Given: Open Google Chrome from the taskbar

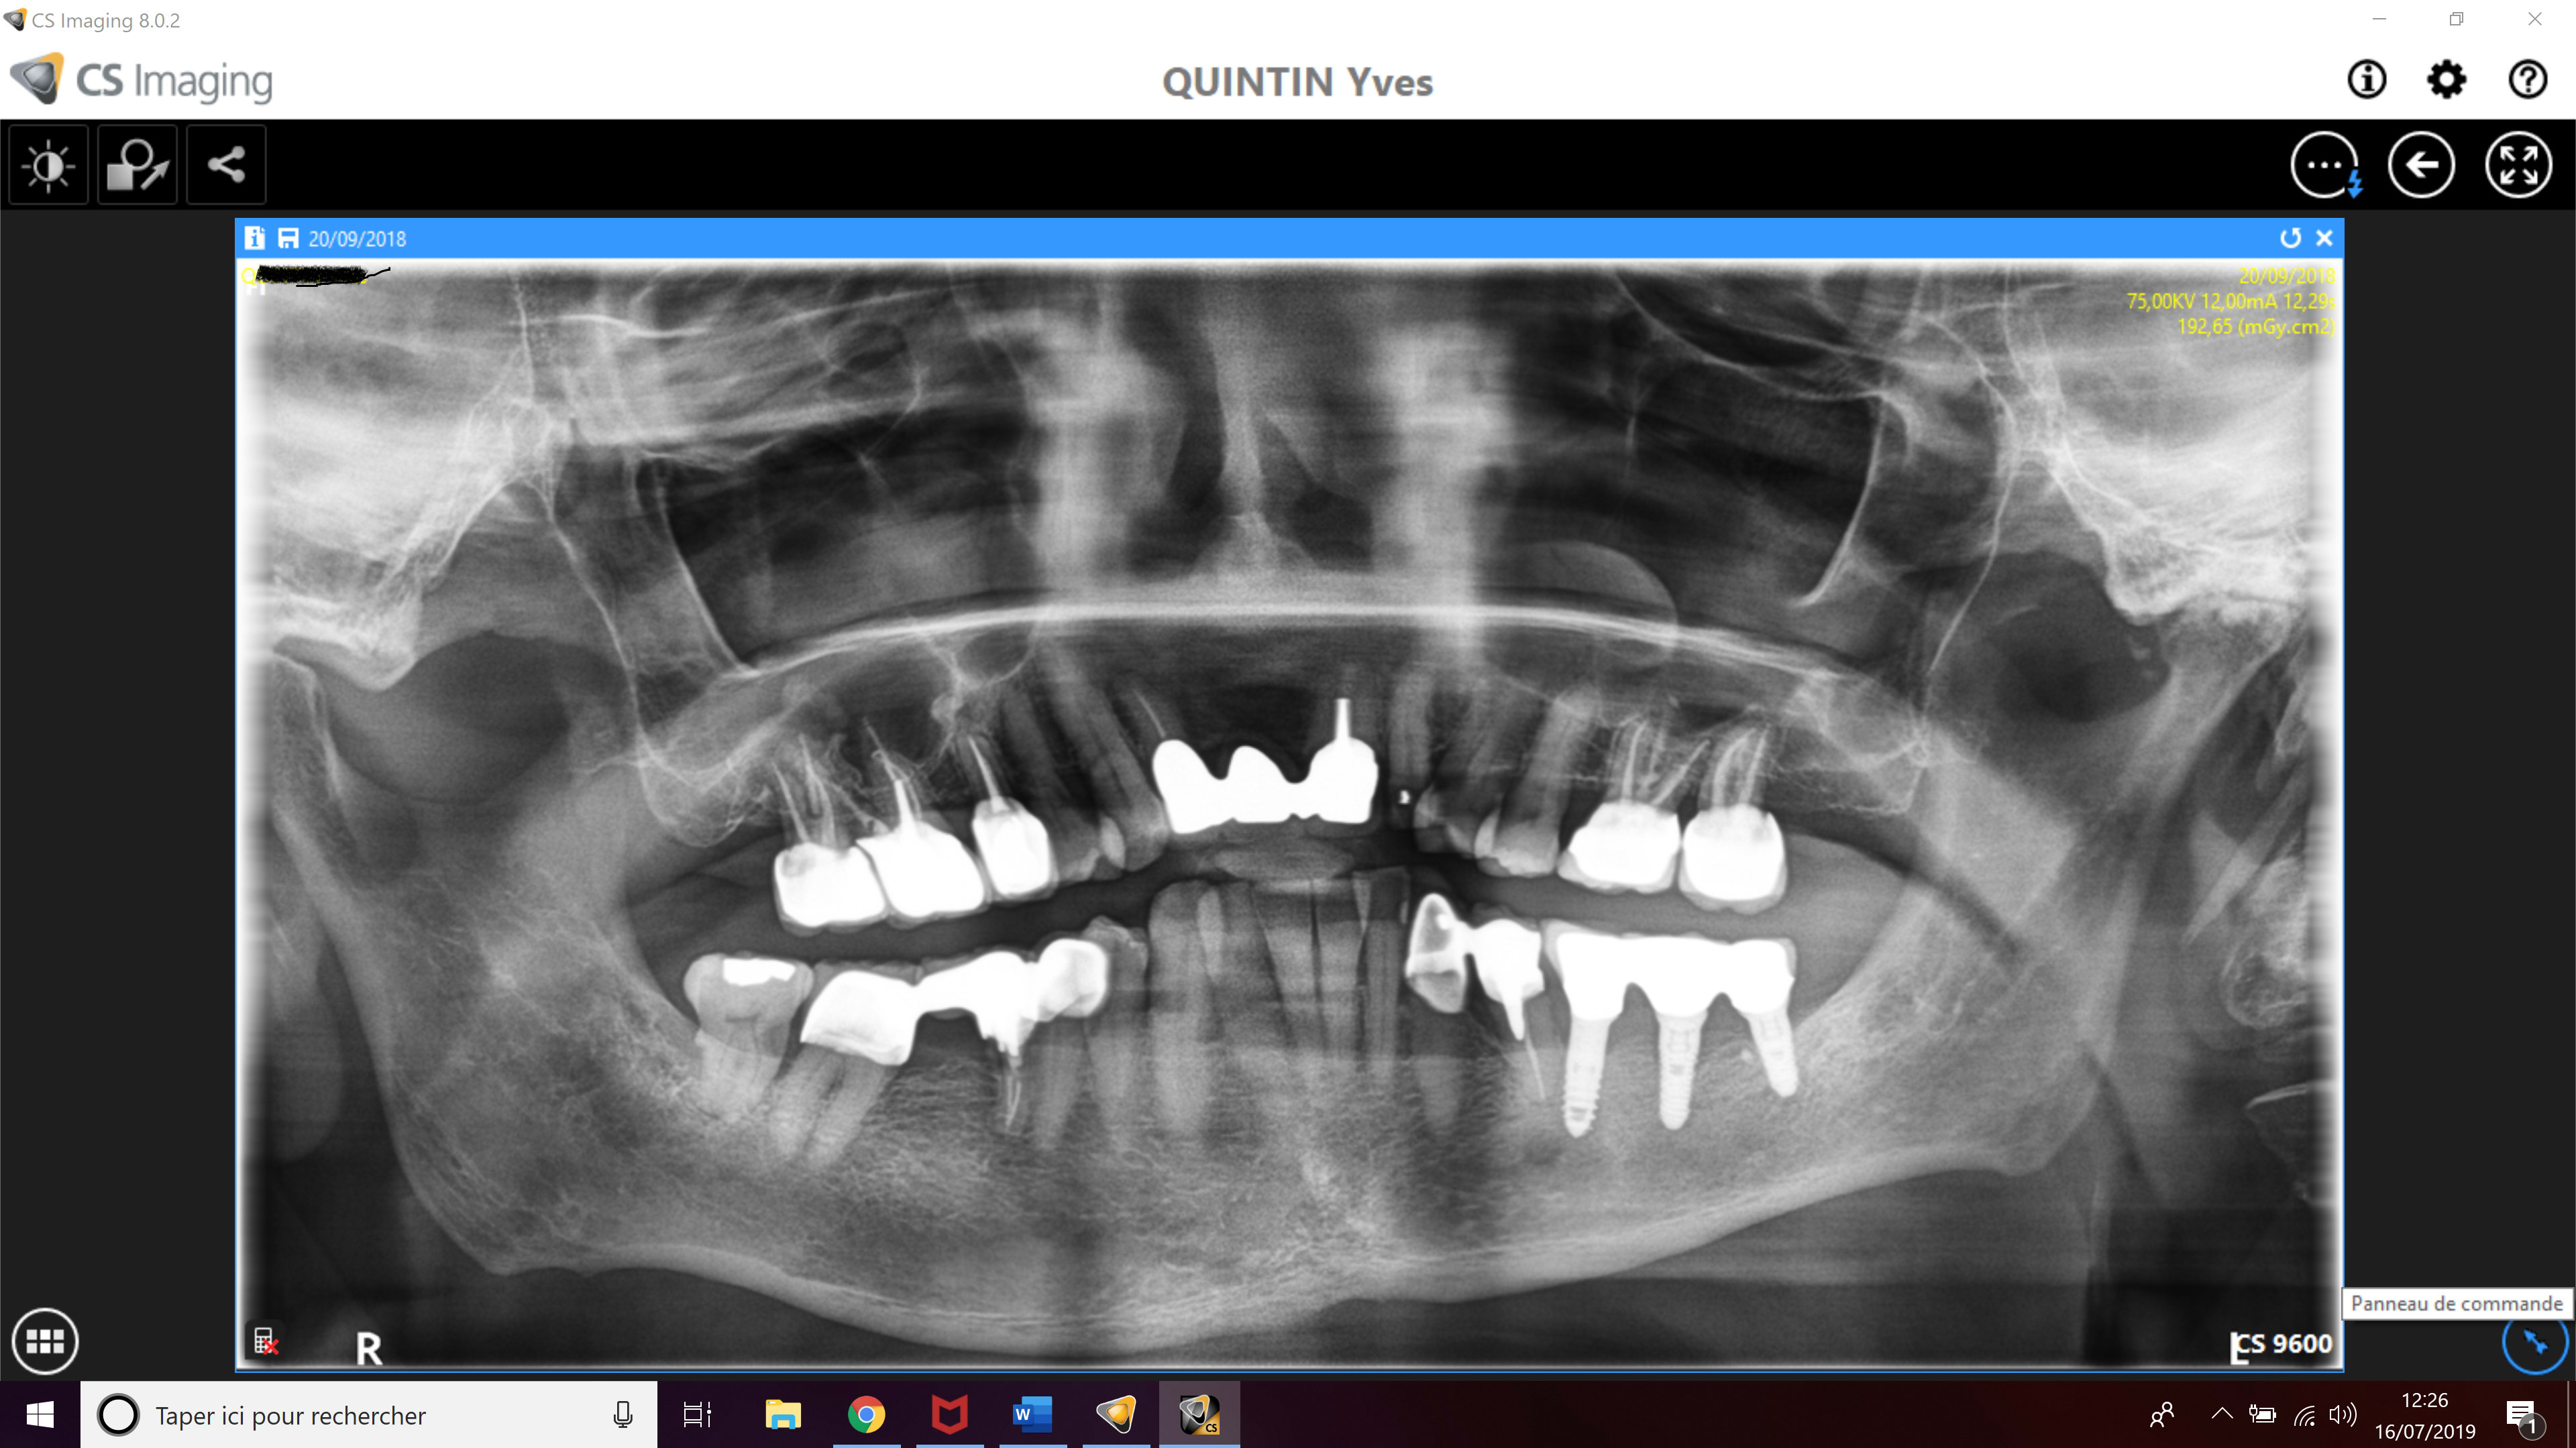Looking at the screenshot, I should (866, 1415).
